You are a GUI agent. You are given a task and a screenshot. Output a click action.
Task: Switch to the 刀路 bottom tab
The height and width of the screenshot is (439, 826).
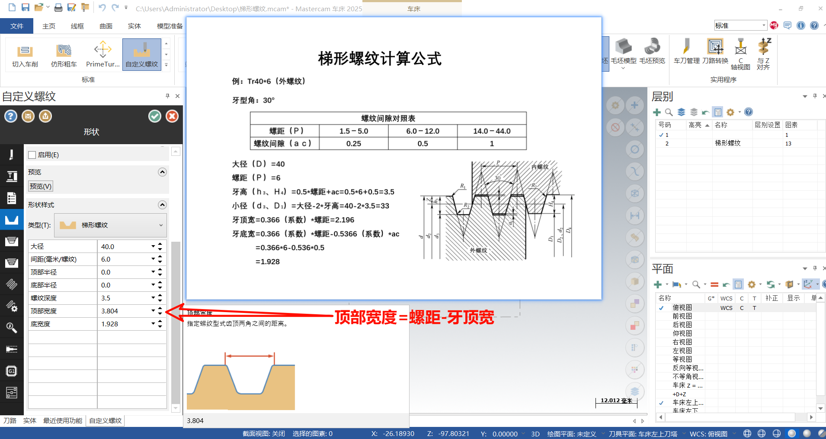coord(10,420)
